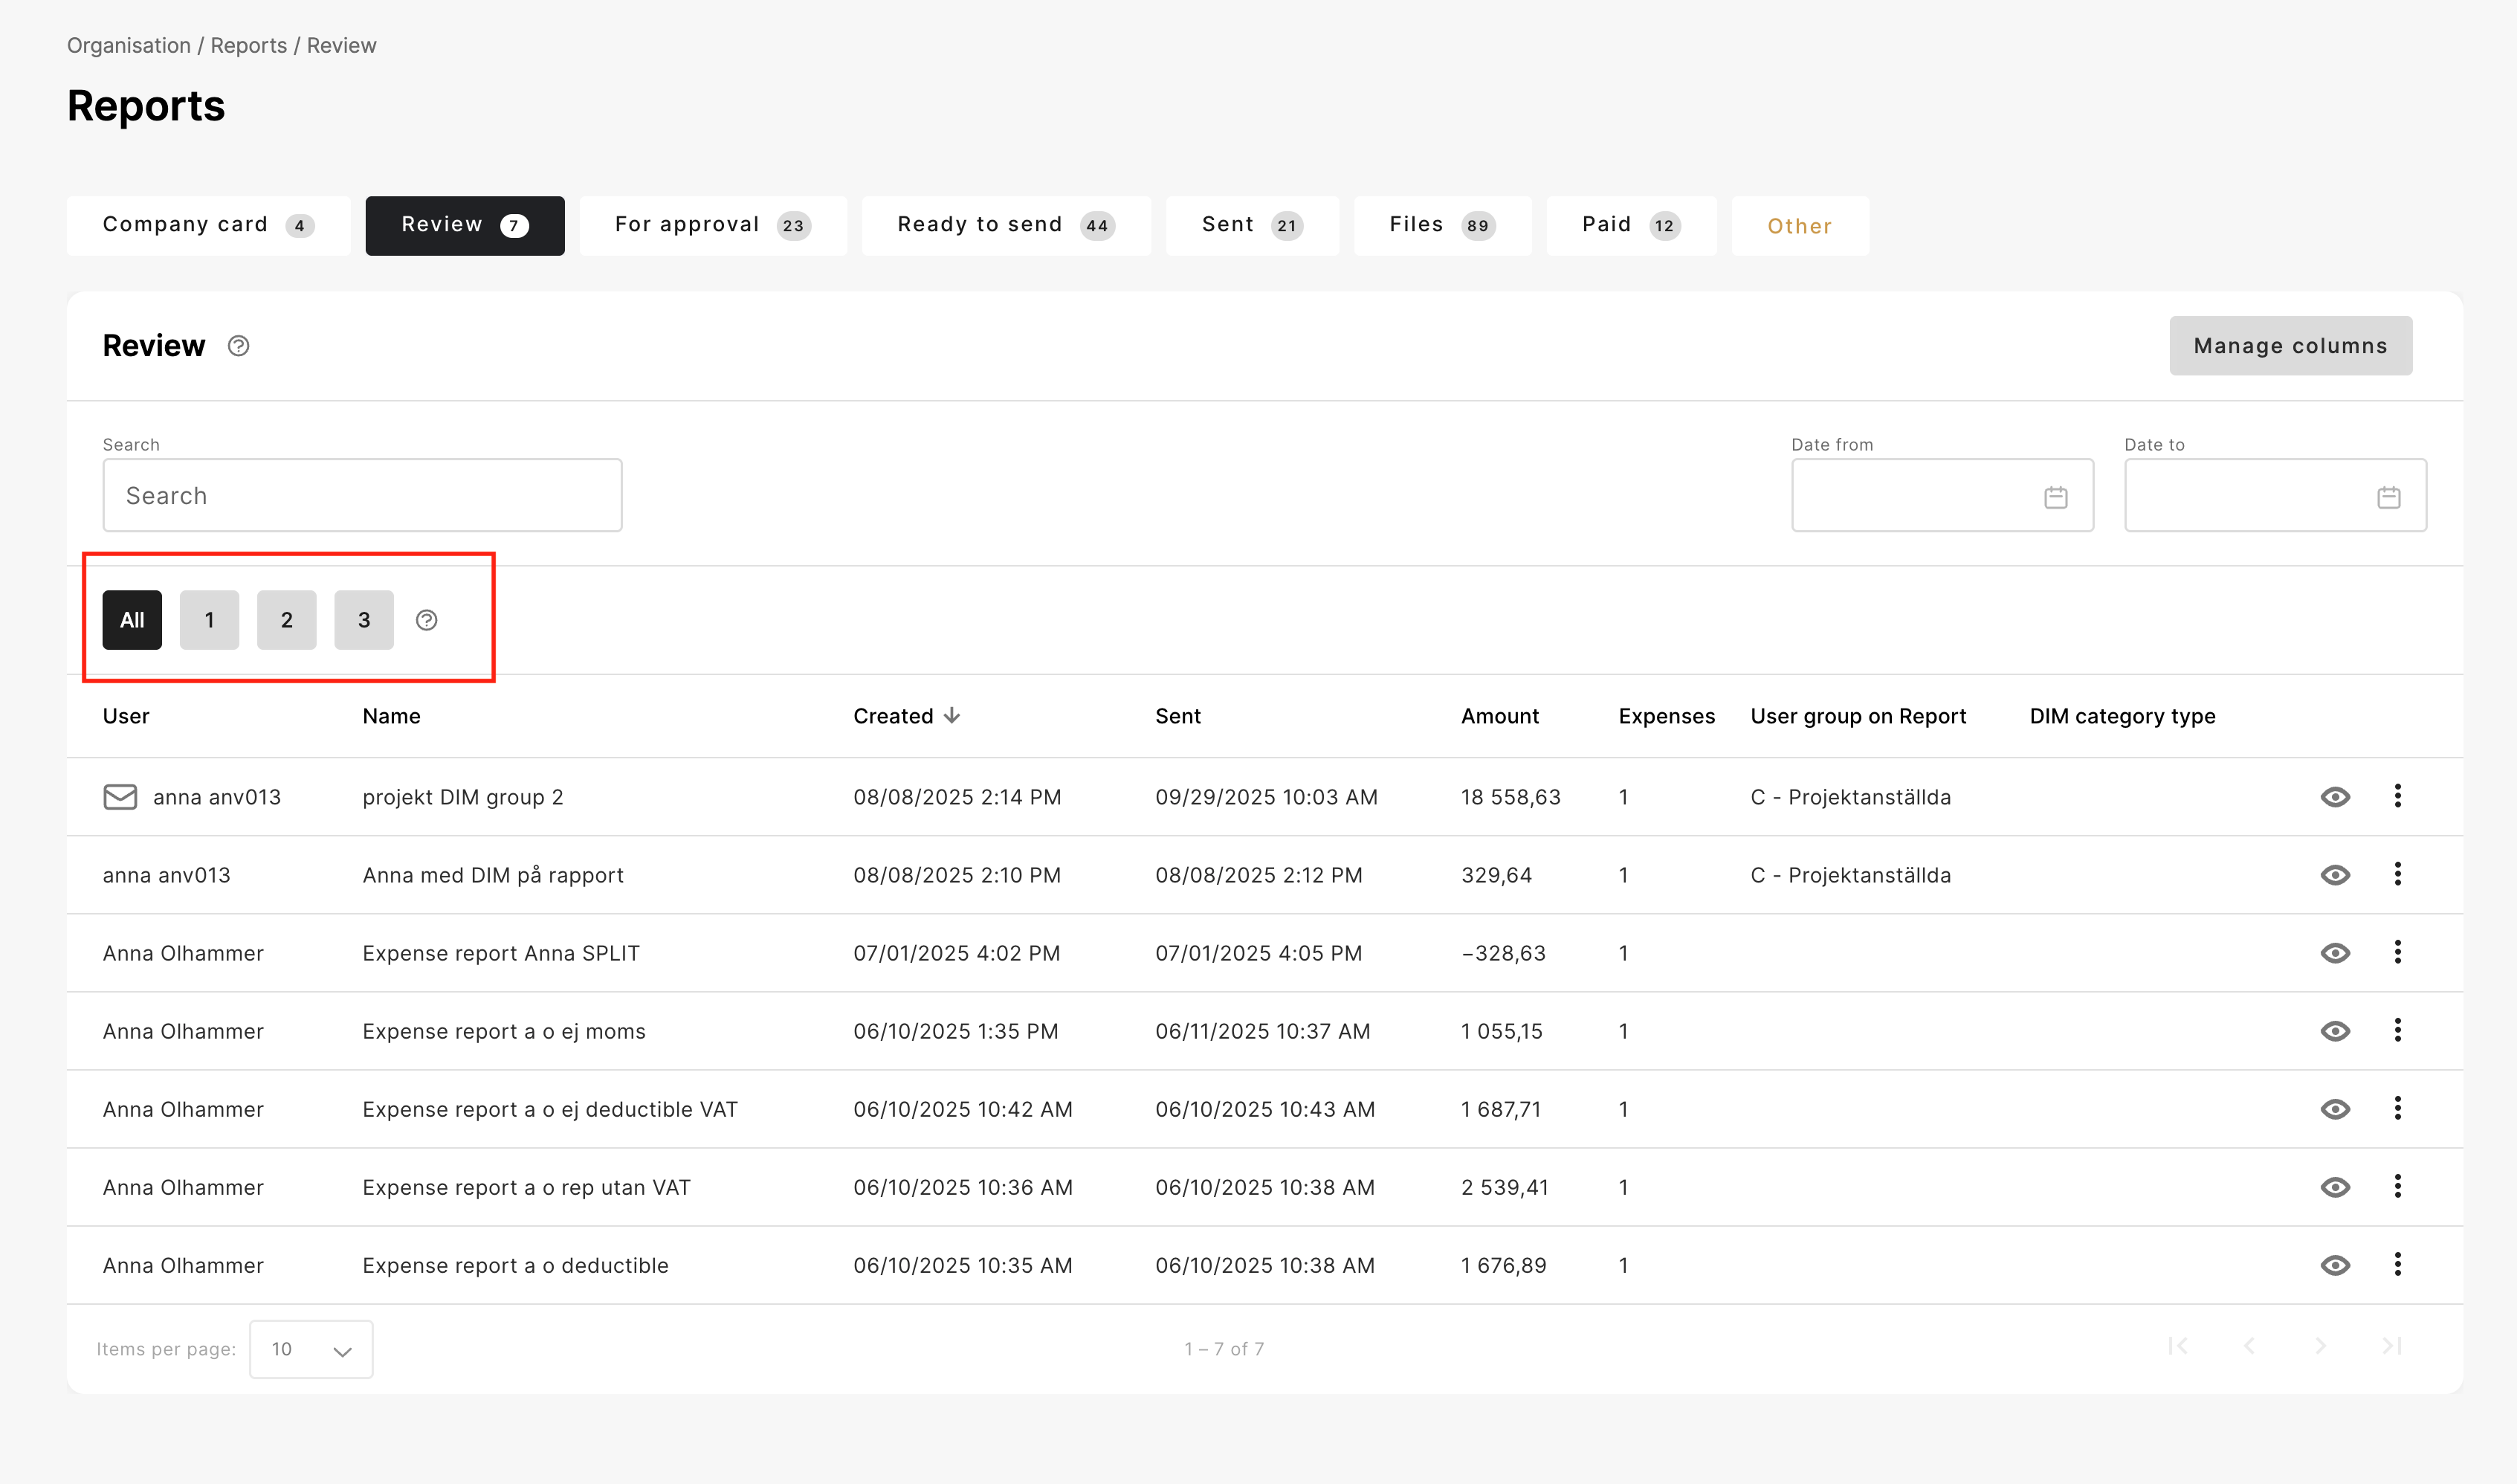Open the Date to calendar picker icon
2517x1484 pixels.
(x=2388, y=497)
